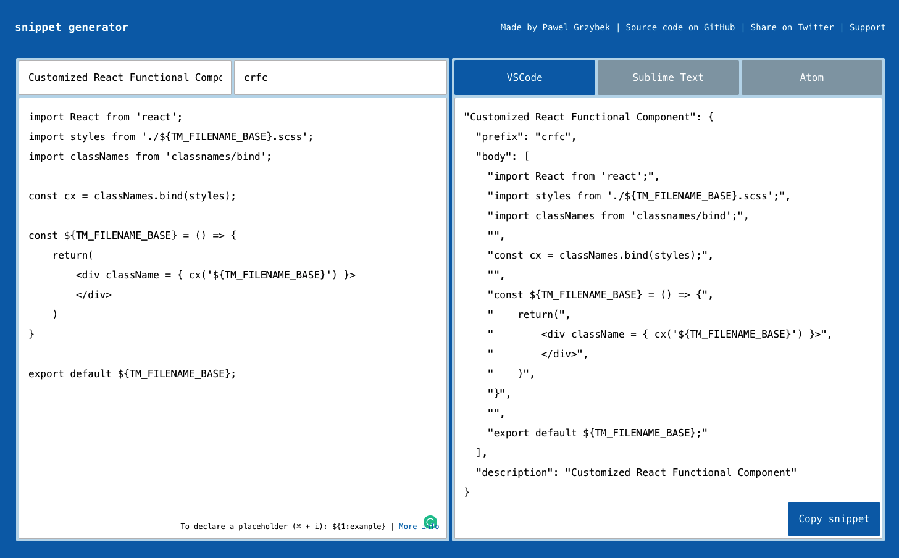Click the Share on Twitter link
Screen dimensions: 899x558
coord(792,27)
